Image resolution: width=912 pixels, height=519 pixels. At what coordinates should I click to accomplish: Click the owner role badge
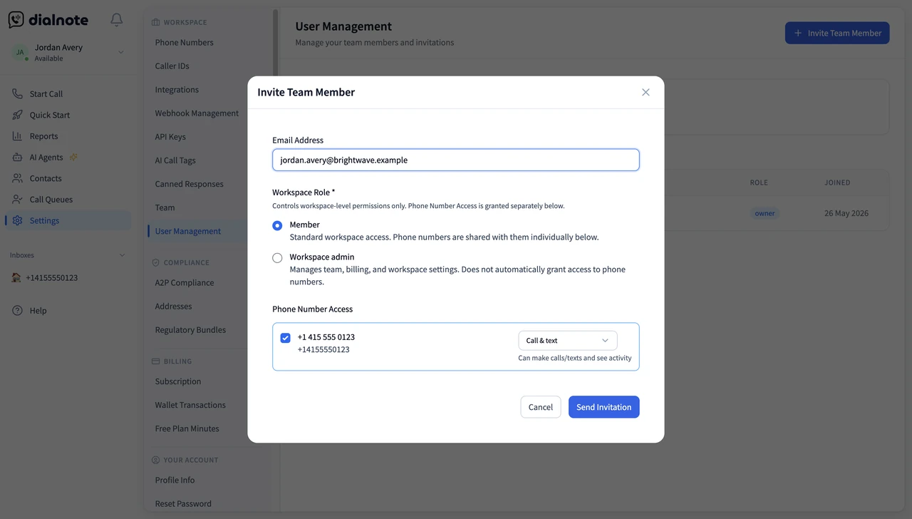(x=765, y=213)
